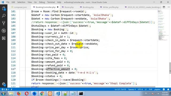The height and width of the screenshot is (96, 171).
Task: Open the Windows Start button
Action: click(x=3, y=94)
